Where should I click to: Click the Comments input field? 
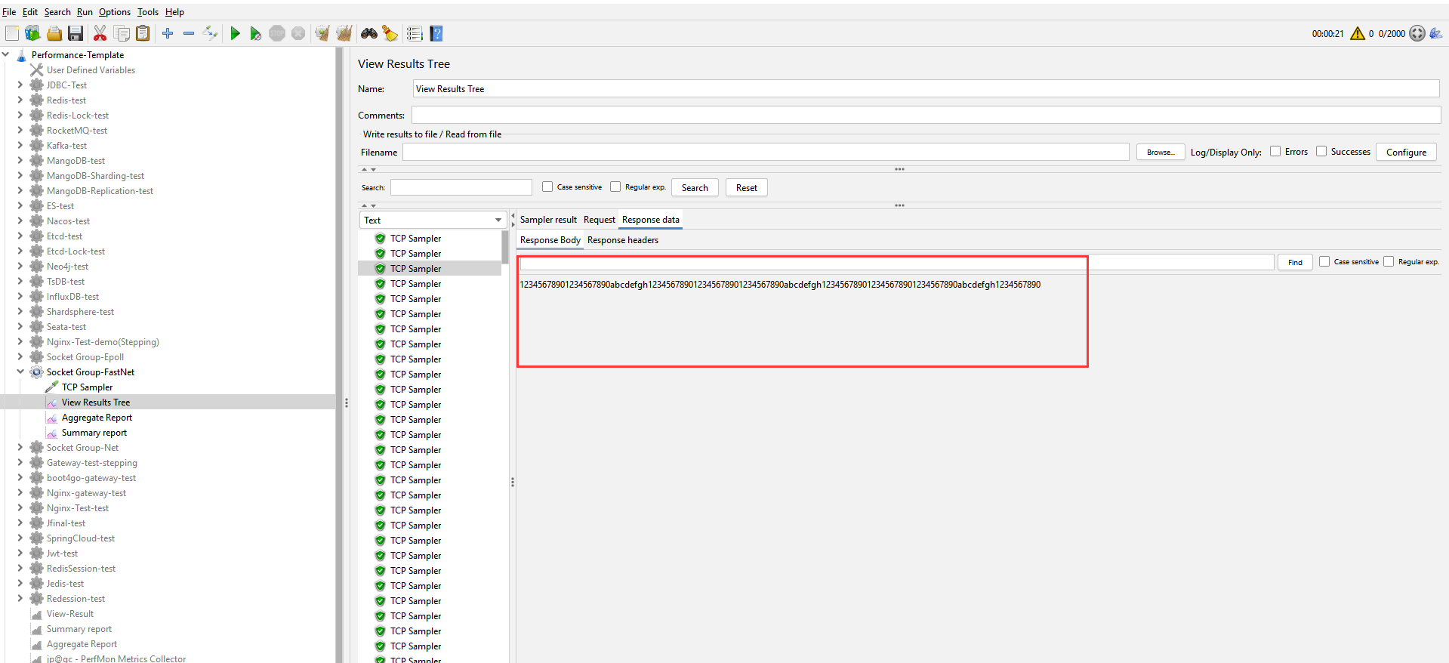[926, 115]
